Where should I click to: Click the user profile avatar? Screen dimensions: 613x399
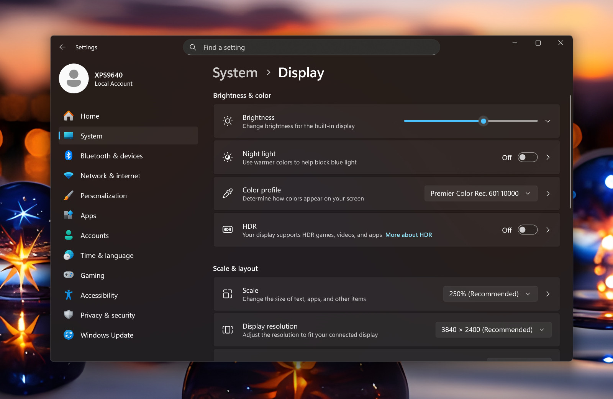tap(74, 78)
